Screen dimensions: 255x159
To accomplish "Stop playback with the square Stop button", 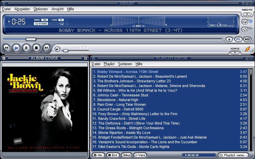I will coord(37,48).
